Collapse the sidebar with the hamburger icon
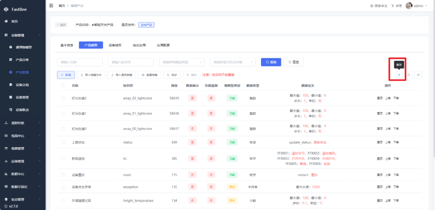The image size is (435, 210). 51,6
